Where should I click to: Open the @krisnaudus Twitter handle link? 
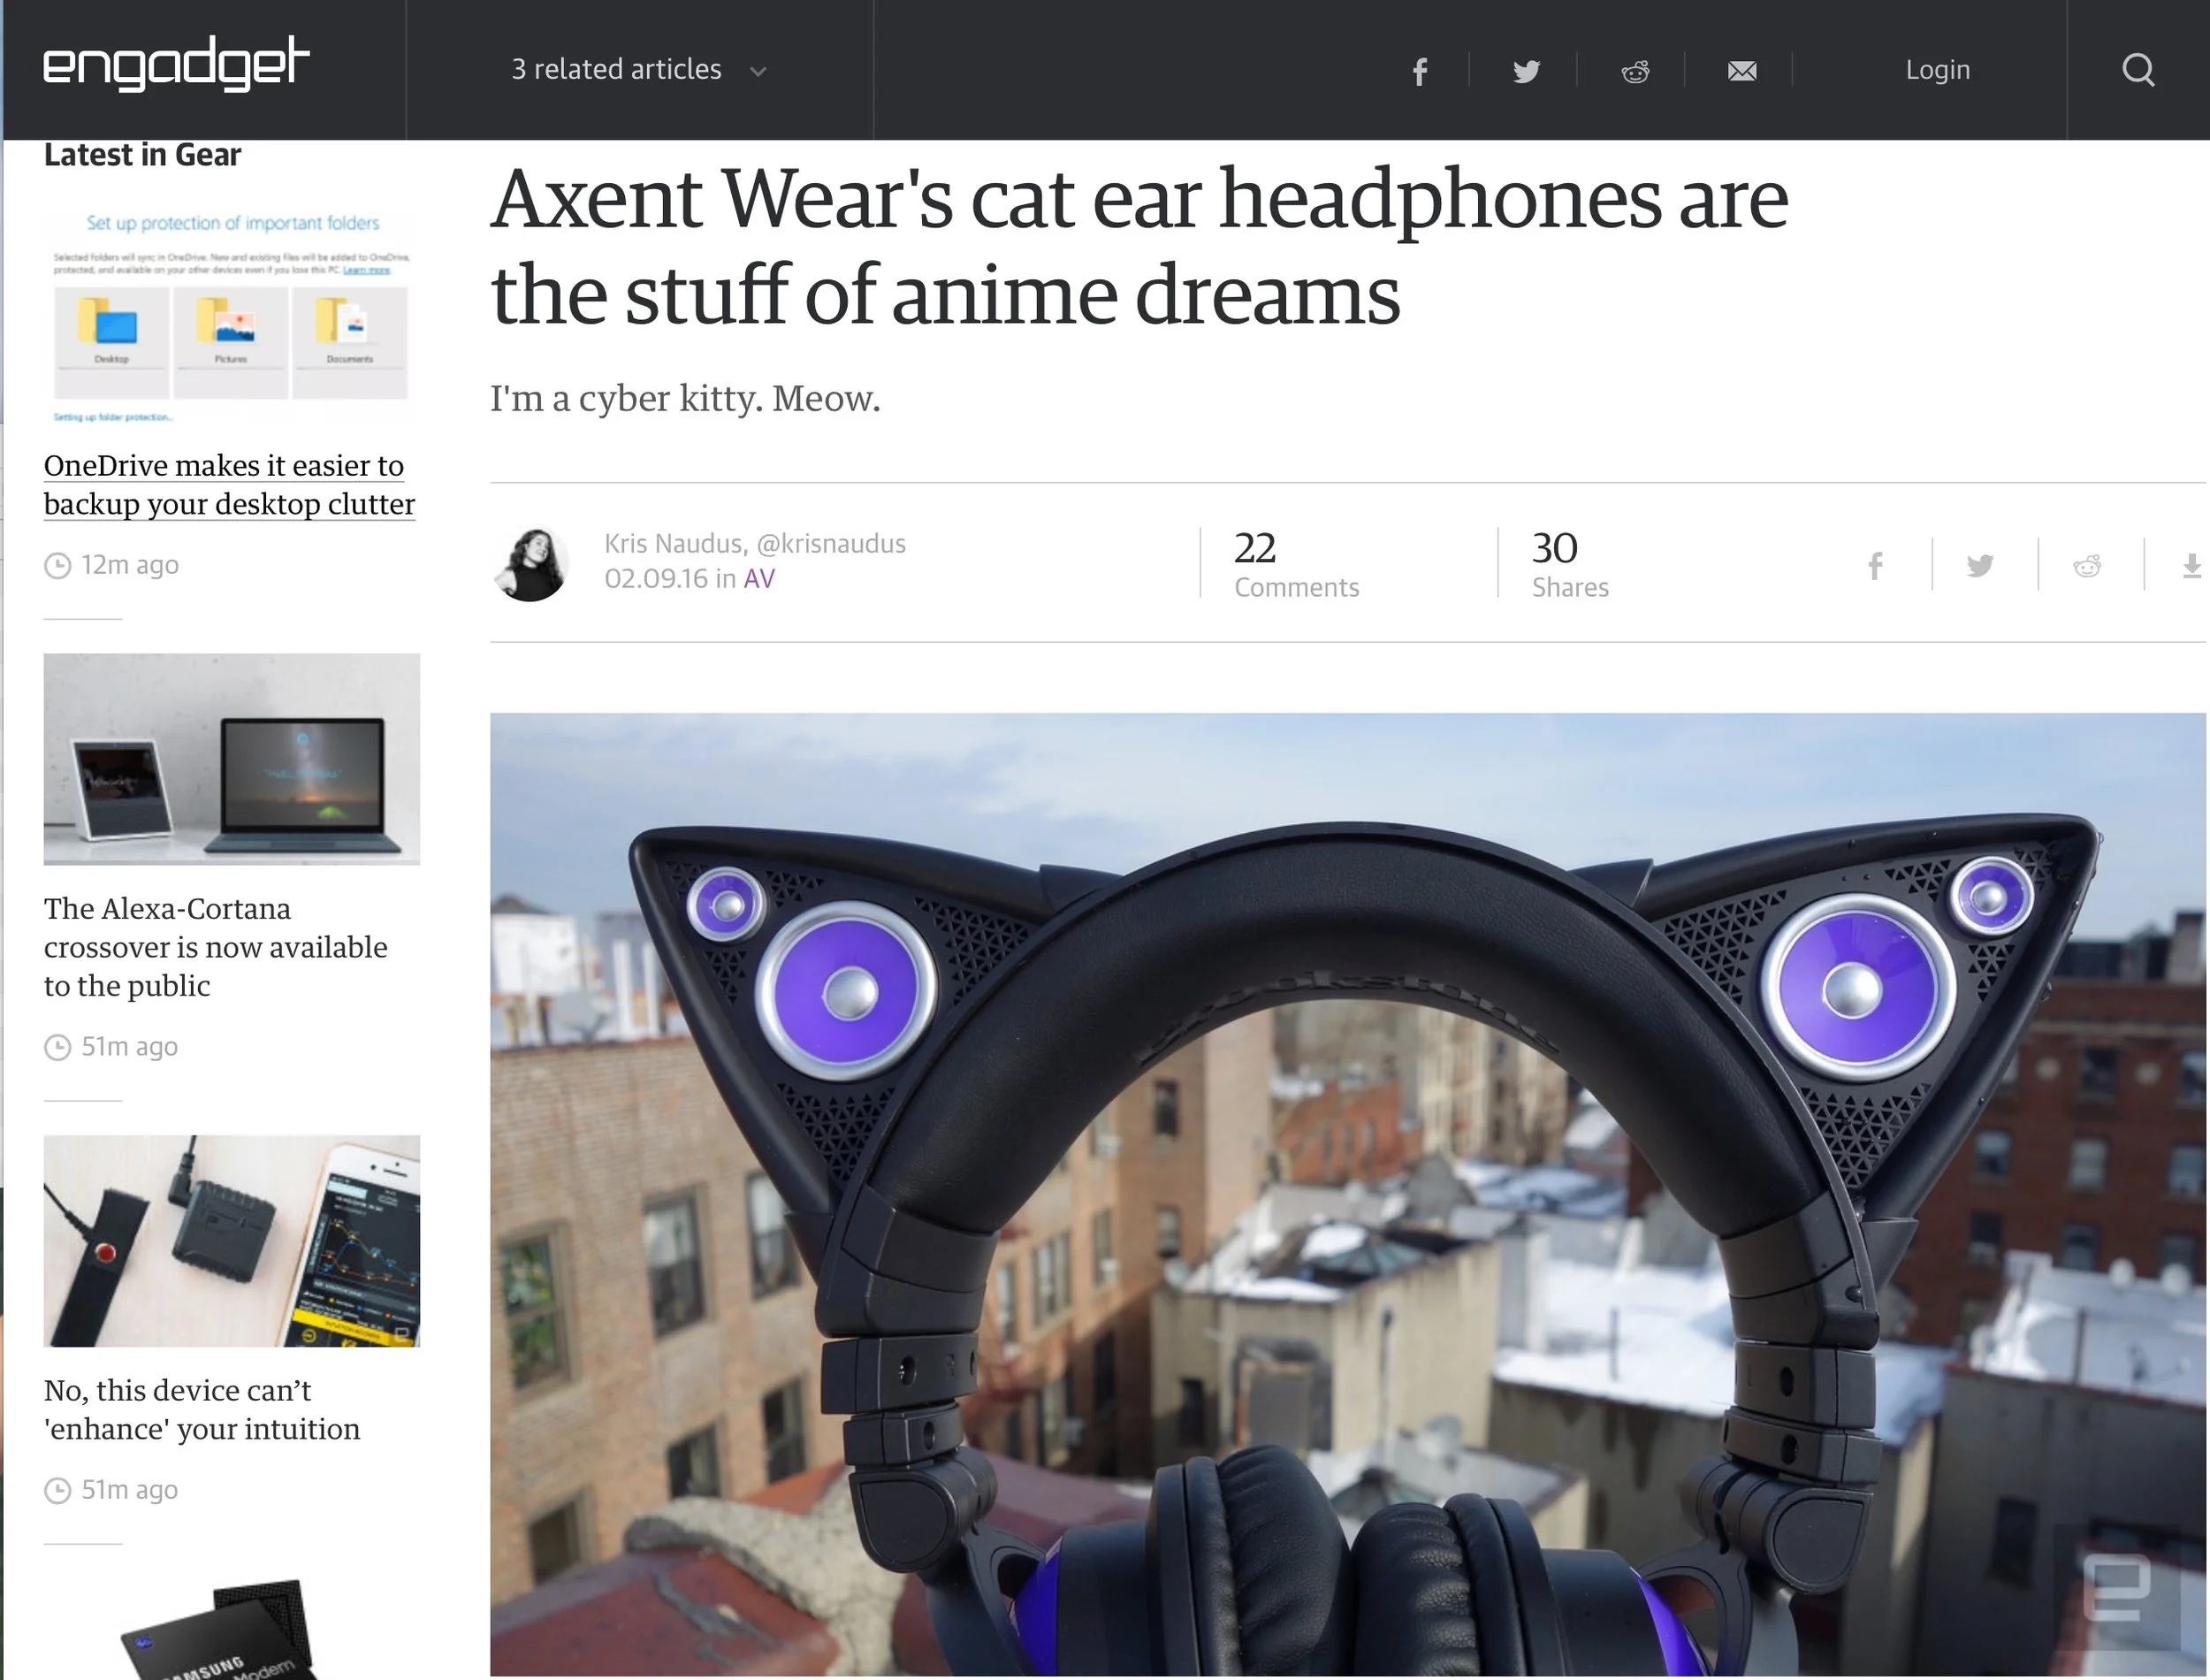pos(831,543)
